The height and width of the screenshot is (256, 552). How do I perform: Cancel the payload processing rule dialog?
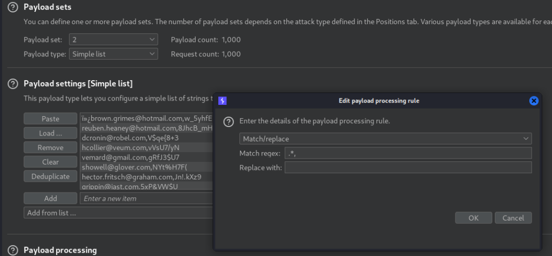tap(513, 218)
